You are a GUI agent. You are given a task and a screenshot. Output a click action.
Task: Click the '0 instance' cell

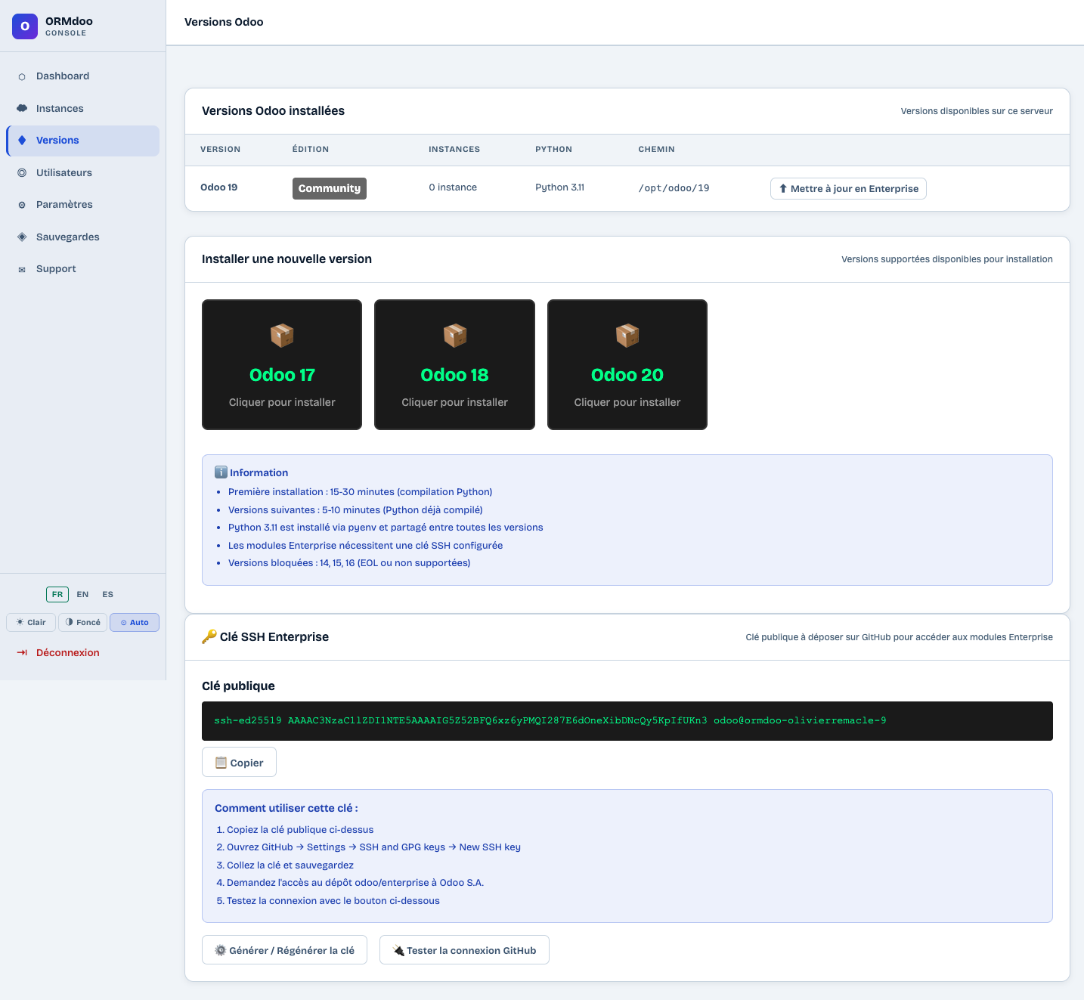453,187
